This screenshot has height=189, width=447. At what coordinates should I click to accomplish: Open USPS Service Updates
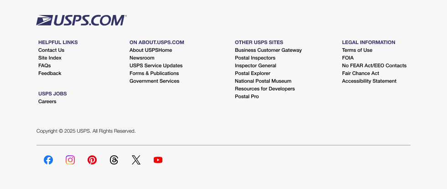point(156,65)
